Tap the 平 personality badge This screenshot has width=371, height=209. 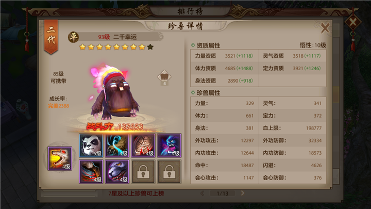[73, 37]
